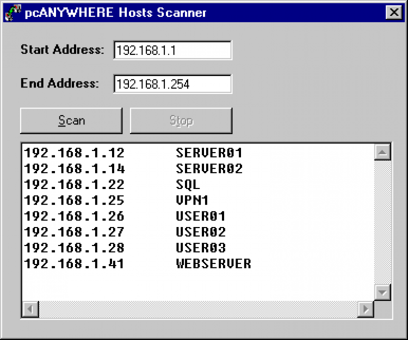
Task: Select the USER02 row at 192.168.1.27
Action: [x=198, y=232]
